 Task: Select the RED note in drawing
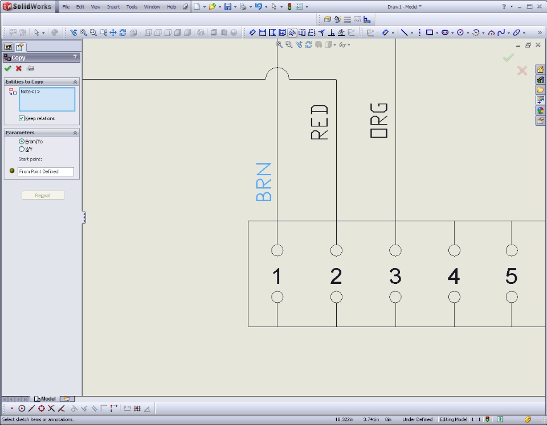click(x=319, y=122)
